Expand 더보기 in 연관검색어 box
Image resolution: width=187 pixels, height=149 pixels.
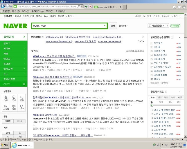coord(141,41)
